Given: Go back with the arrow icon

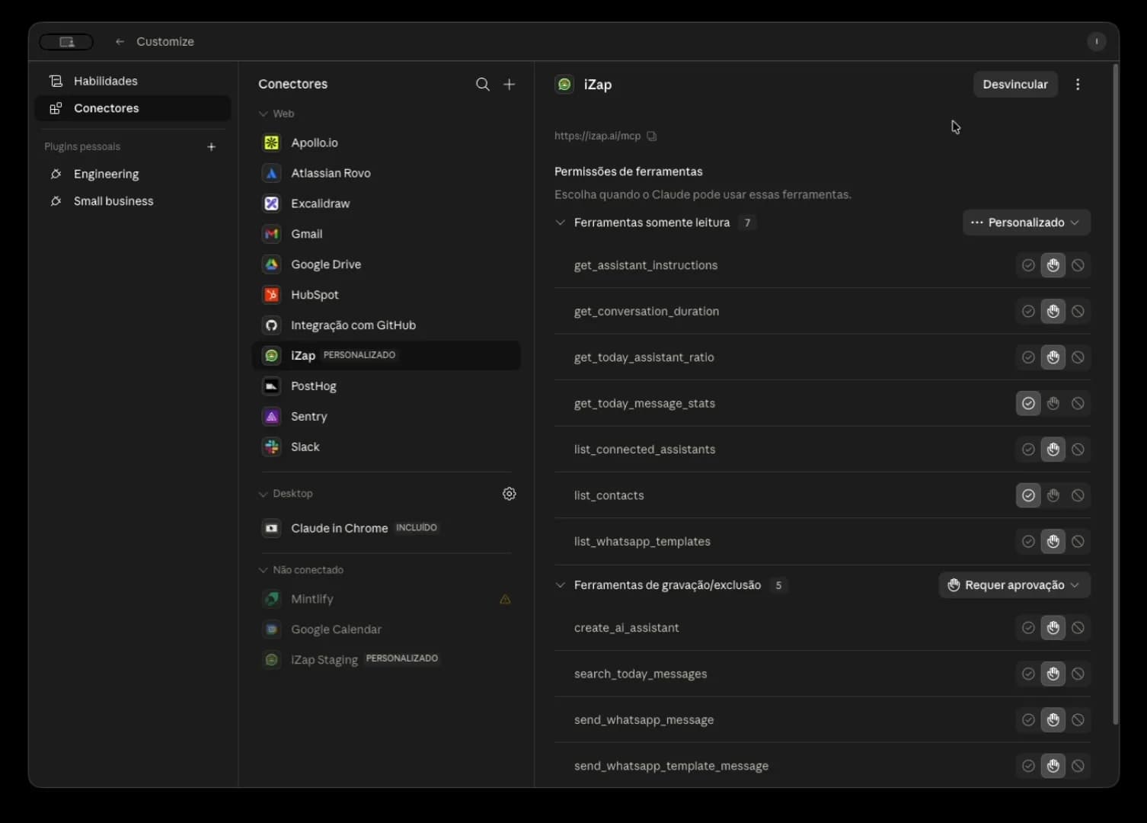Looking at the screenshot, I should tap(120, 42).
